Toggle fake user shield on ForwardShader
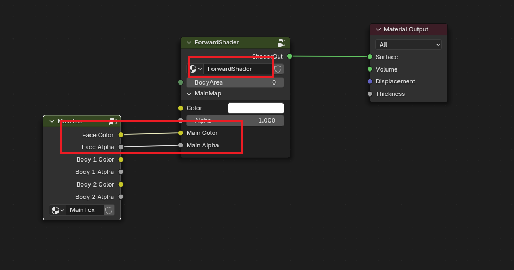The width and height of the screenshot is (514, 270). (x=278, y=69)
